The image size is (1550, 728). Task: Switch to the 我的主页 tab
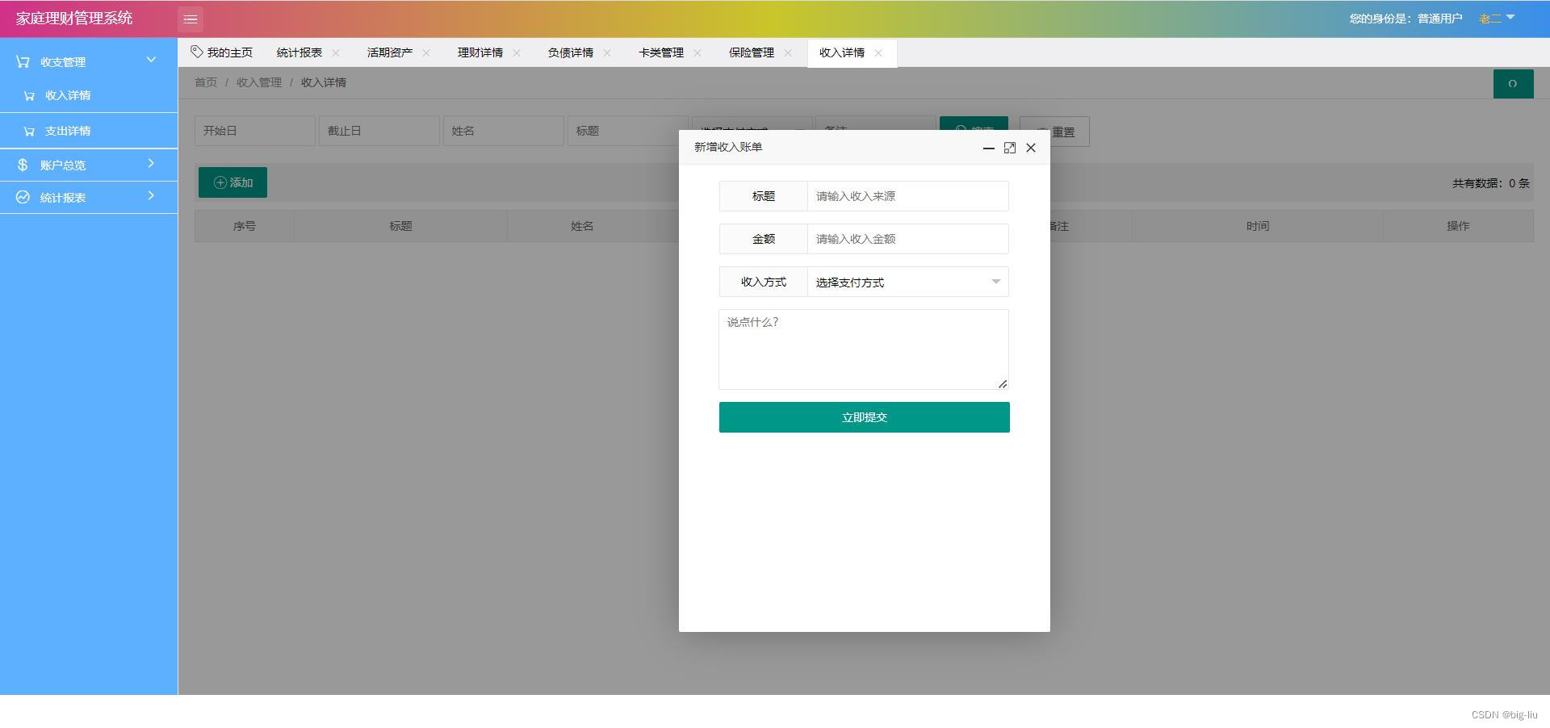tap(221, 52)
